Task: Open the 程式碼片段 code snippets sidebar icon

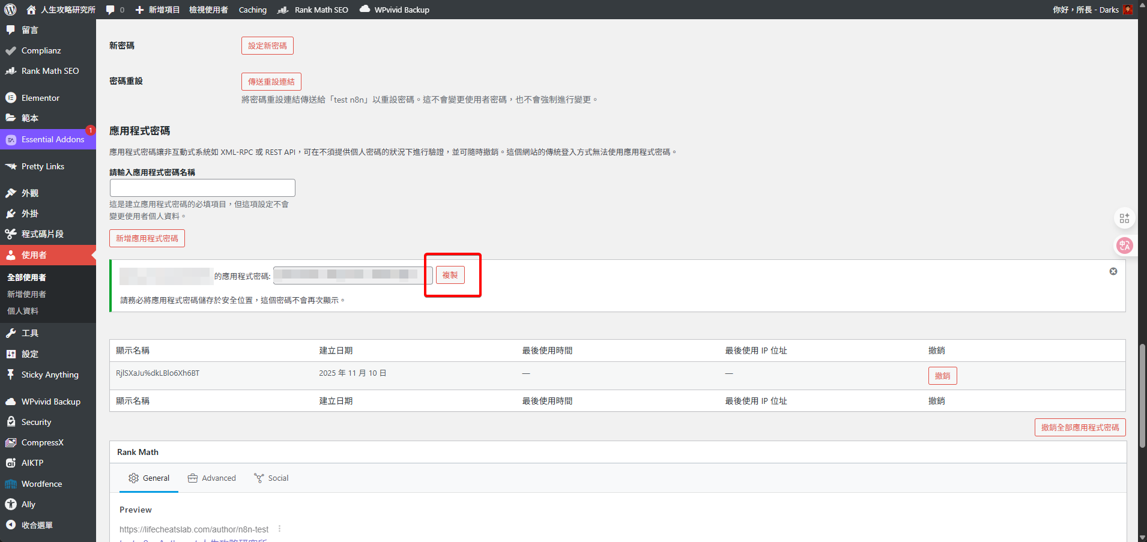Action: click(x=12, y=233)
